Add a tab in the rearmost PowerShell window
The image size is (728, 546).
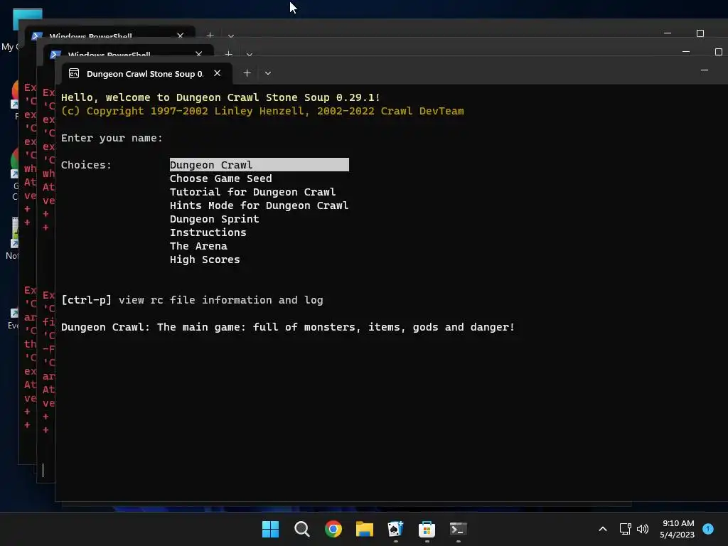point(210,36)
